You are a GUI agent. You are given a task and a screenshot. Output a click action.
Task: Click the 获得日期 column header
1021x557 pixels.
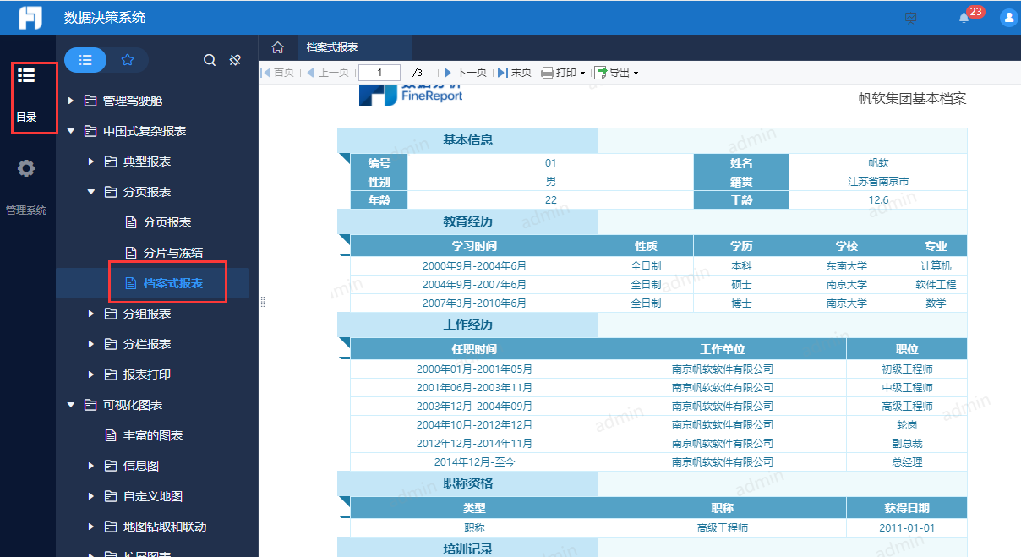907,508
